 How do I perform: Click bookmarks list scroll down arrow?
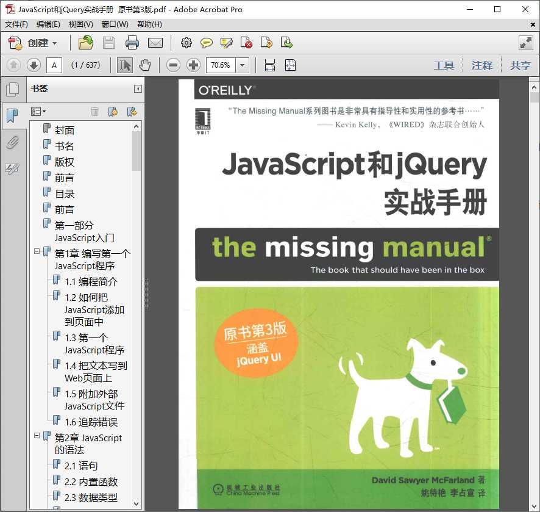pyautogui.click(x=136, y=503)
